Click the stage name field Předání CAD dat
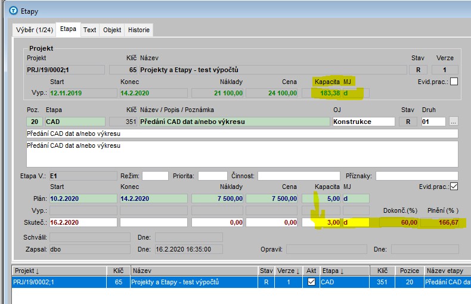471x304 pixels. click(x=234, y=122)
